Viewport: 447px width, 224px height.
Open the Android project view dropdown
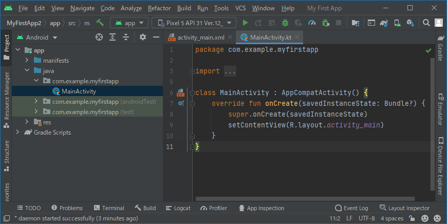coord(37,38)
